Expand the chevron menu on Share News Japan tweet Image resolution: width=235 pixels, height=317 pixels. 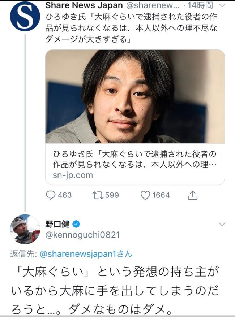(x=222, y=5)
